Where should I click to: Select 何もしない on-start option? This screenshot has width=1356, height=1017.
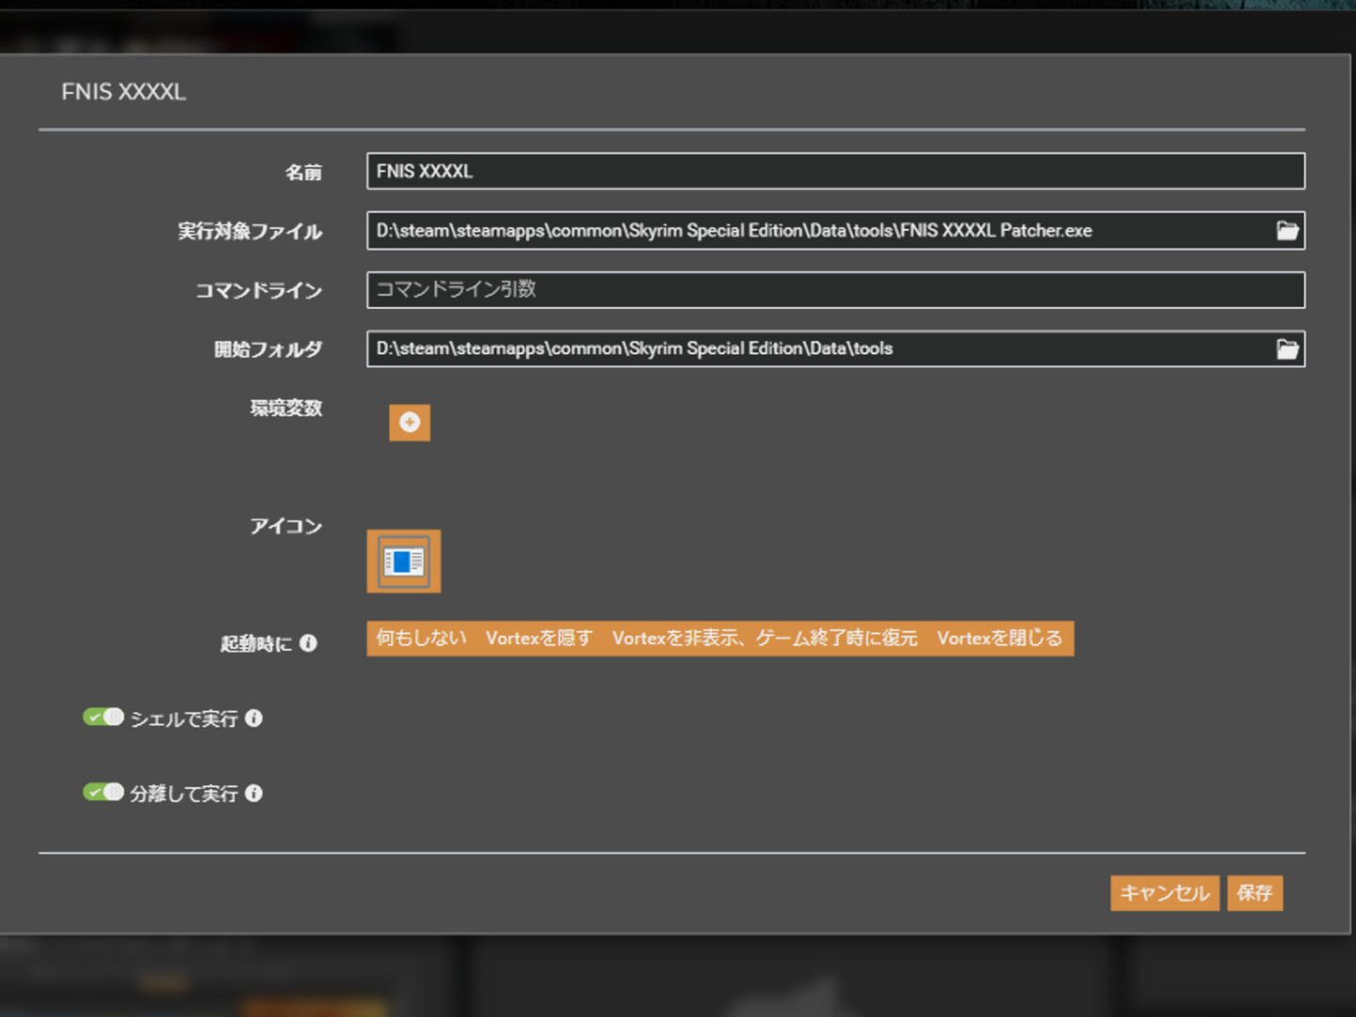pos(421,638)
